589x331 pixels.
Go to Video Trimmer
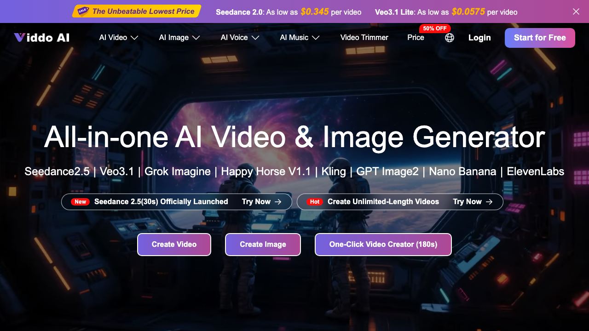click(x=364, y=38)
